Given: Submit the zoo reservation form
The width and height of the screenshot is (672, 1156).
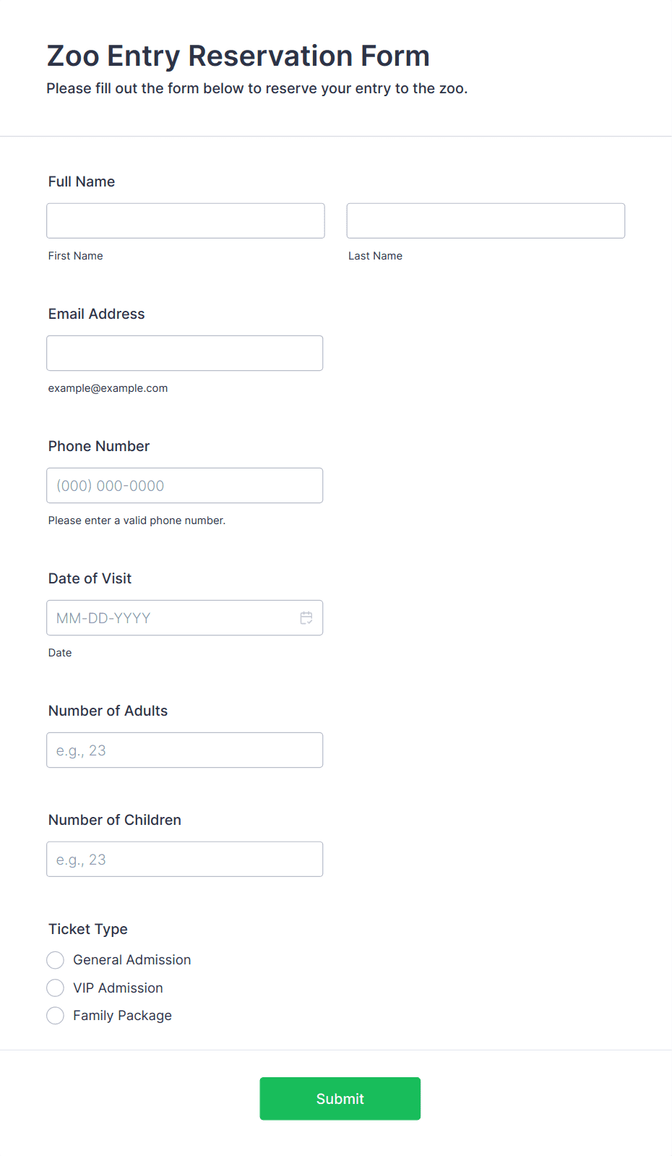Looking at the screenshot, I should tap(340, 1099).
